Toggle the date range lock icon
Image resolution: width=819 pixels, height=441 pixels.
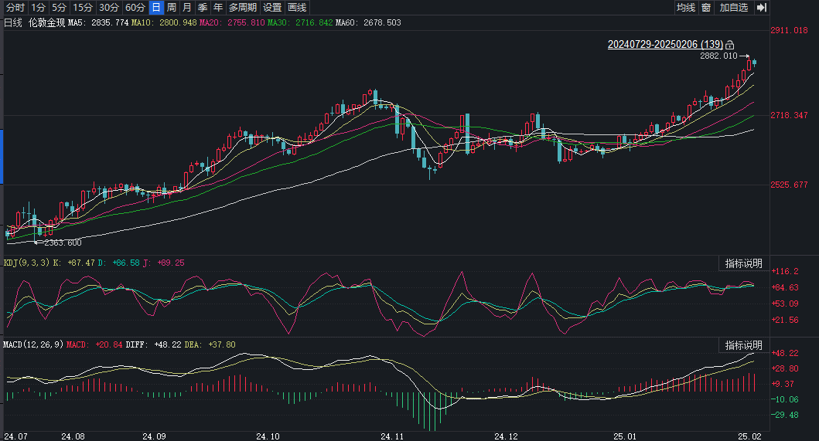tap(729, 45)
